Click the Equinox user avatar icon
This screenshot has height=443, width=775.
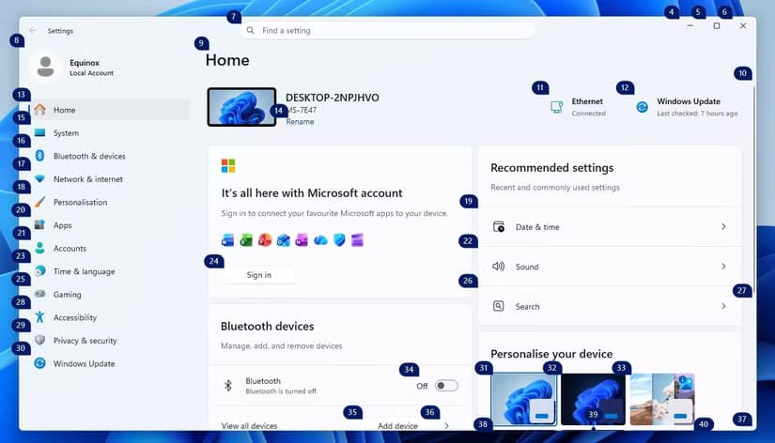[x=45, y=67]
